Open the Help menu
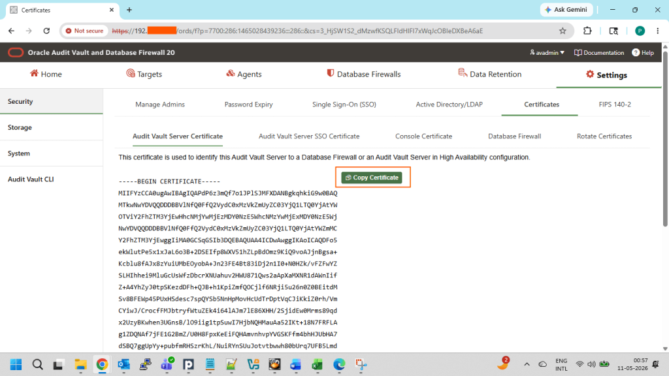 point(643,52)
